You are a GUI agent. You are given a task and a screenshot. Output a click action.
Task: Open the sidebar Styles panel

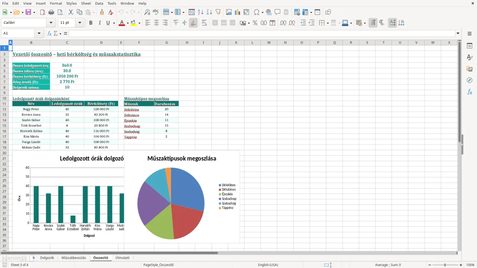(x=469, y=58)
